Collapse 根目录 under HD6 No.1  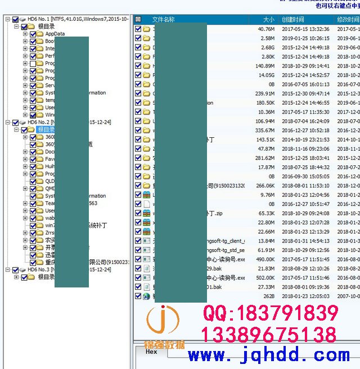(x=16, y=26)
